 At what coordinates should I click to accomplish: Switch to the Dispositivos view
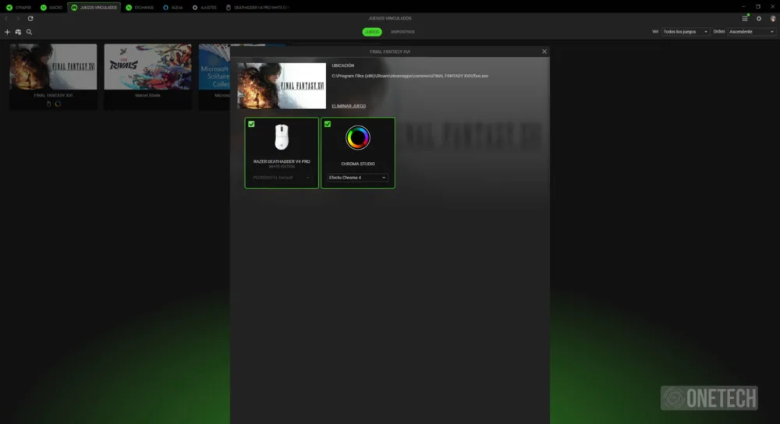(x=402, y=32)
